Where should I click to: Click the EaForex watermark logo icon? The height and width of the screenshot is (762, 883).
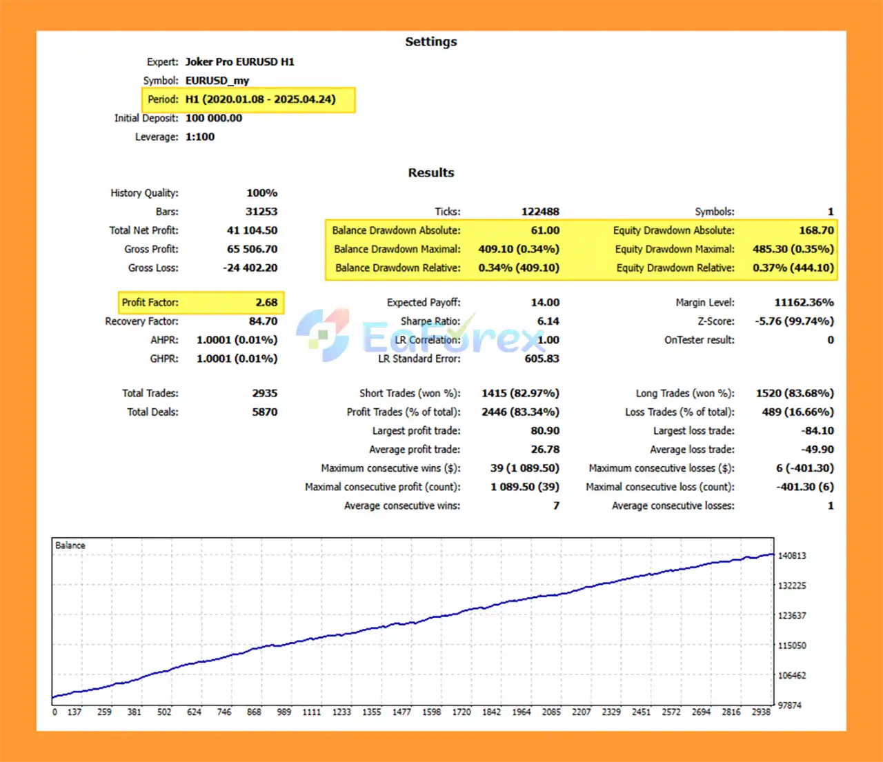coord(323,335)
